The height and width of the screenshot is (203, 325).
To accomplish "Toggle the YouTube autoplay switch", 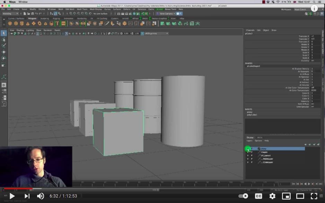I will coord(243,196).
